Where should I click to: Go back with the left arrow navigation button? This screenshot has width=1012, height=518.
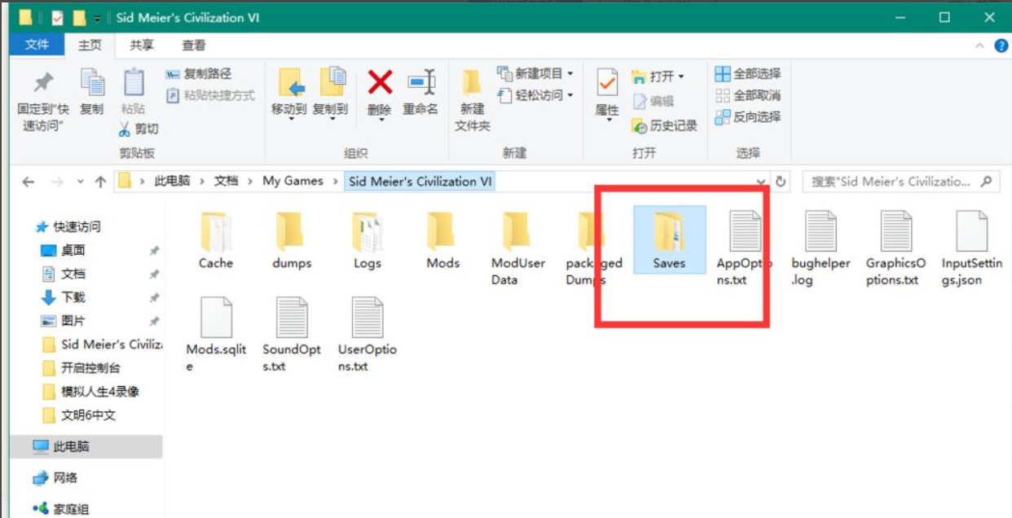click(x=29, y=182)
